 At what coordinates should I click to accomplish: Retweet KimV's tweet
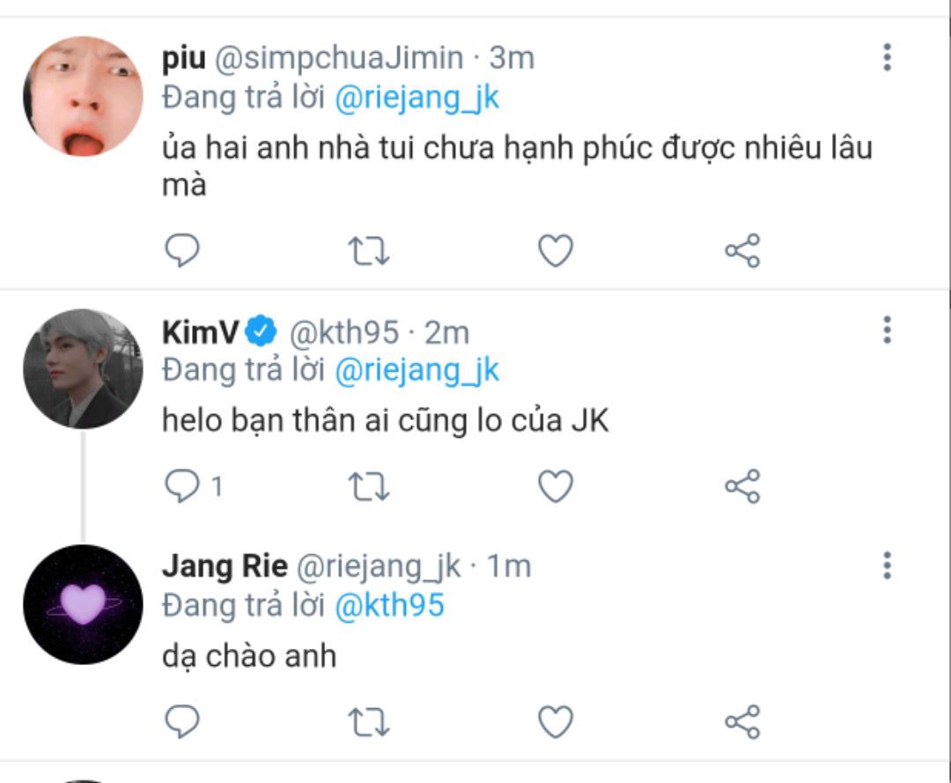click(x=370, y=486)
